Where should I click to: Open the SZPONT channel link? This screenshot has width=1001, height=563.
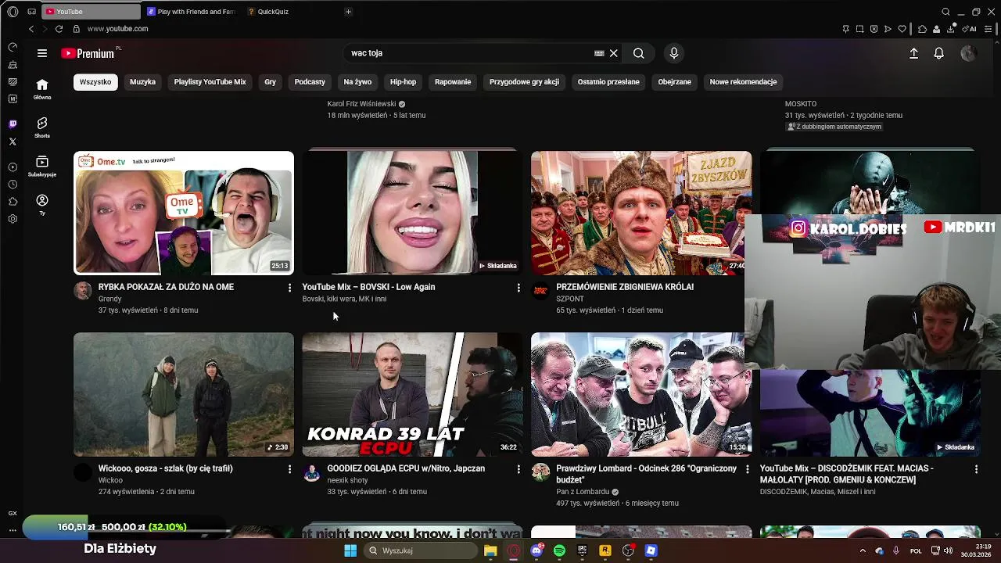[570, 299]
